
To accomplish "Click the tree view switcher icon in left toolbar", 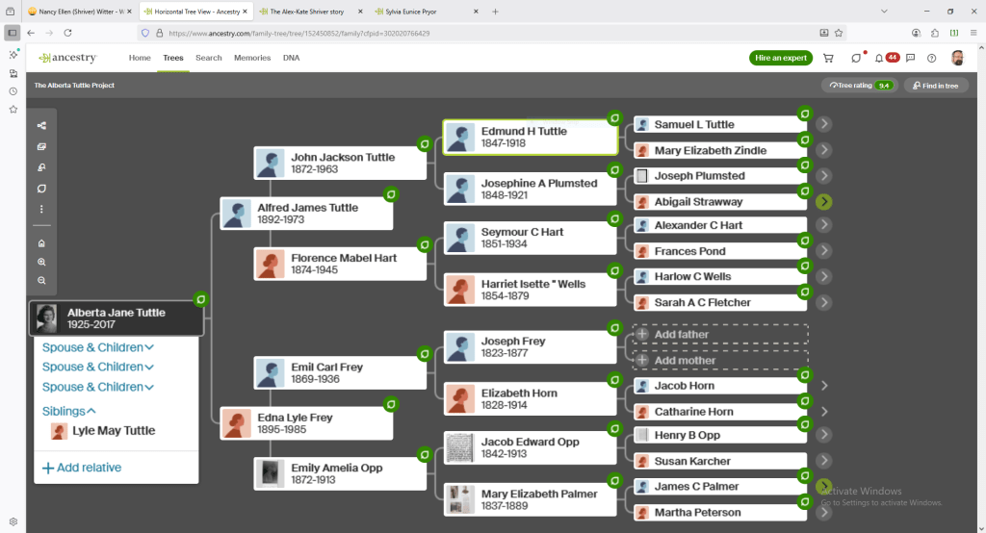I will click(x=41, y=126).
